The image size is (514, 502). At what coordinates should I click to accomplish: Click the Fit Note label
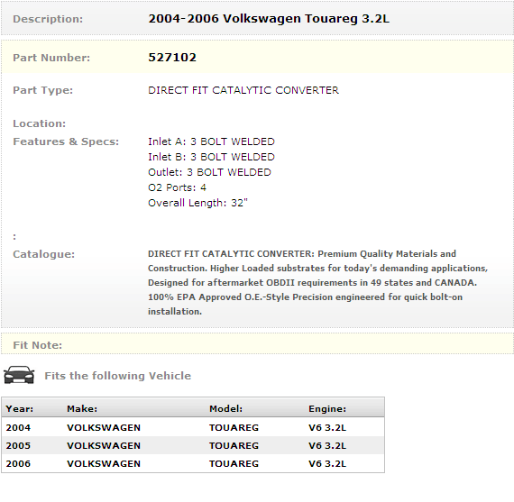[x=37, y=345]
